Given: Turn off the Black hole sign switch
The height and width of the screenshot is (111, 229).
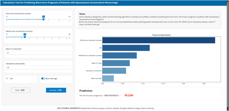Looking at the screenshot, I should click(x=43, y=79).
